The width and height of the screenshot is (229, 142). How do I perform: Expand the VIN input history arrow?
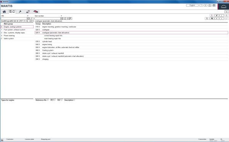click(x=28, y=19)
